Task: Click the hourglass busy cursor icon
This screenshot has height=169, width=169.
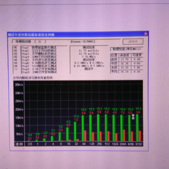Action: [x=133, y=117]
